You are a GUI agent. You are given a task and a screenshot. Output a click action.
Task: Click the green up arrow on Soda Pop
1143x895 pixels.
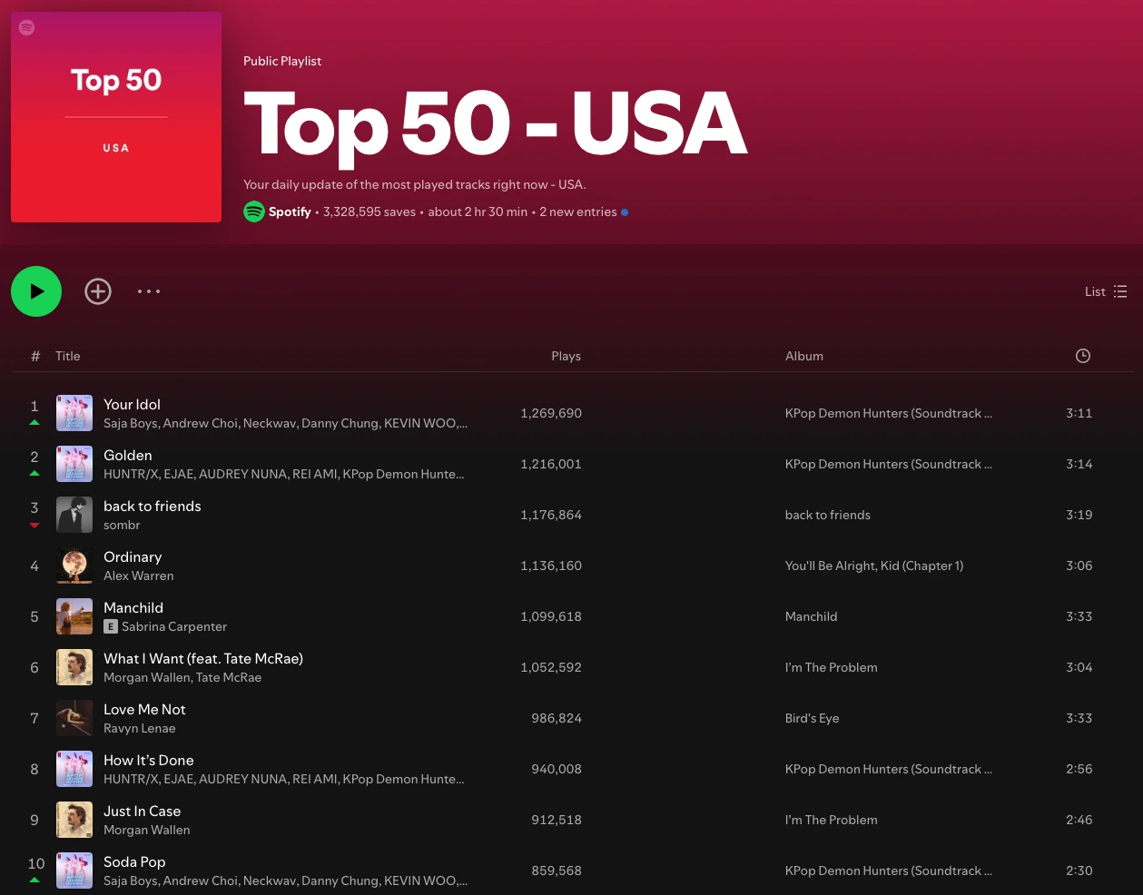point(34,880)
